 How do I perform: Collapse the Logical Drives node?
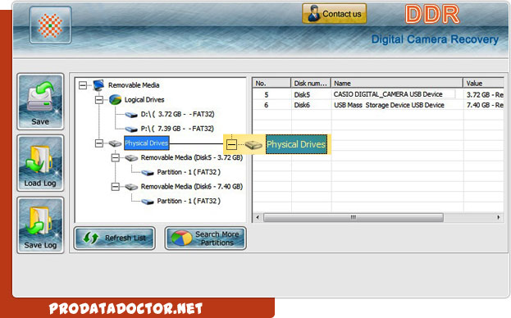[x=99, y=100]
